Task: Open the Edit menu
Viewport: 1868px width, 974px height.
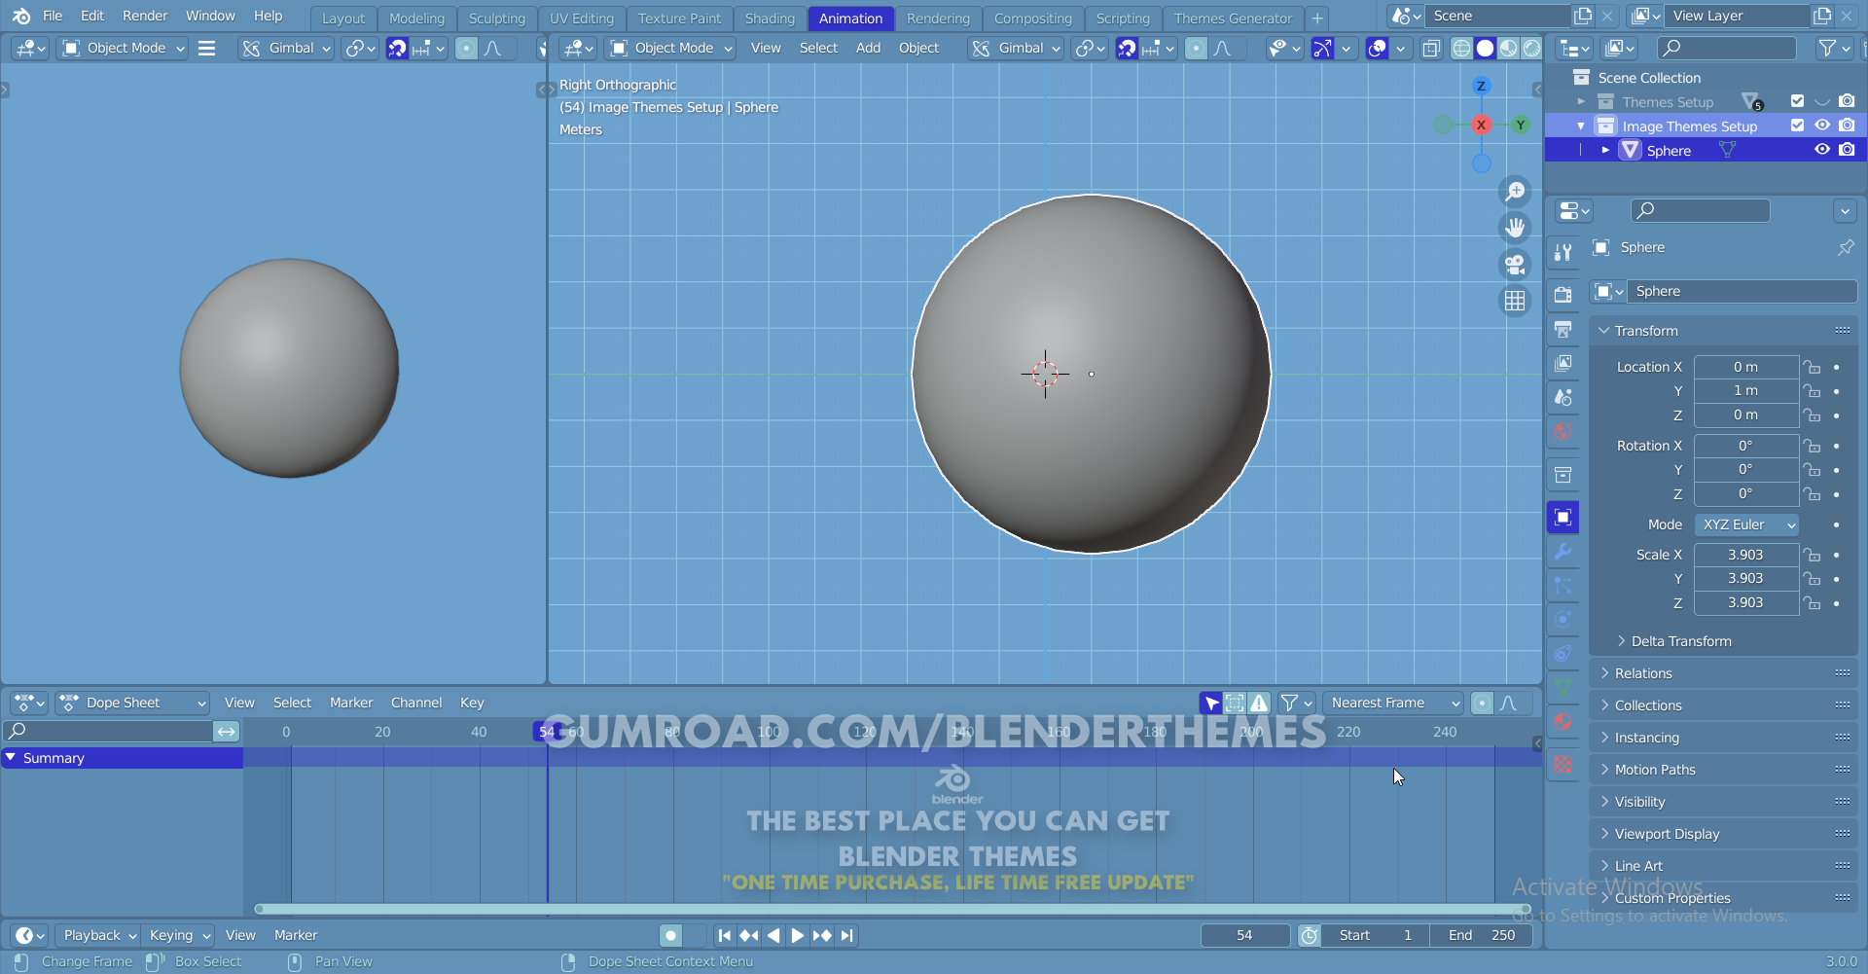Action: click(92, 17)
